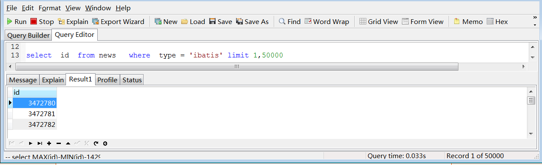Stop the running query
Viewport: 542px width, 165px height.
[42, 21]
